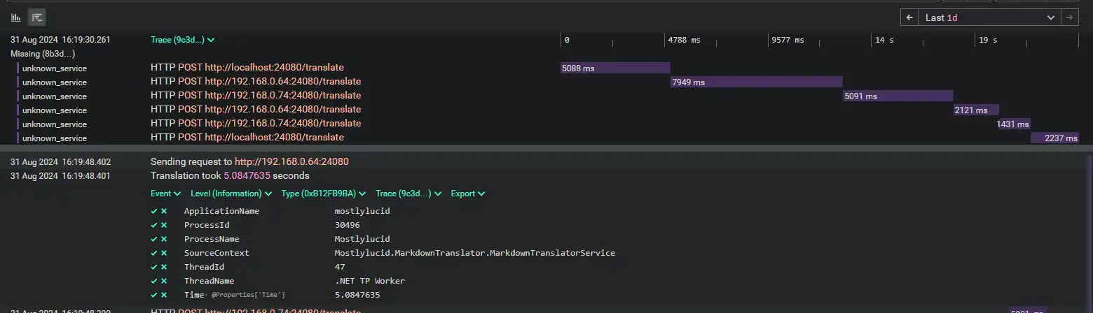Click the 4788 ms timeline axis label
Image resolution: width=1093 pixels, height=313 pixels.
point(684,40)
